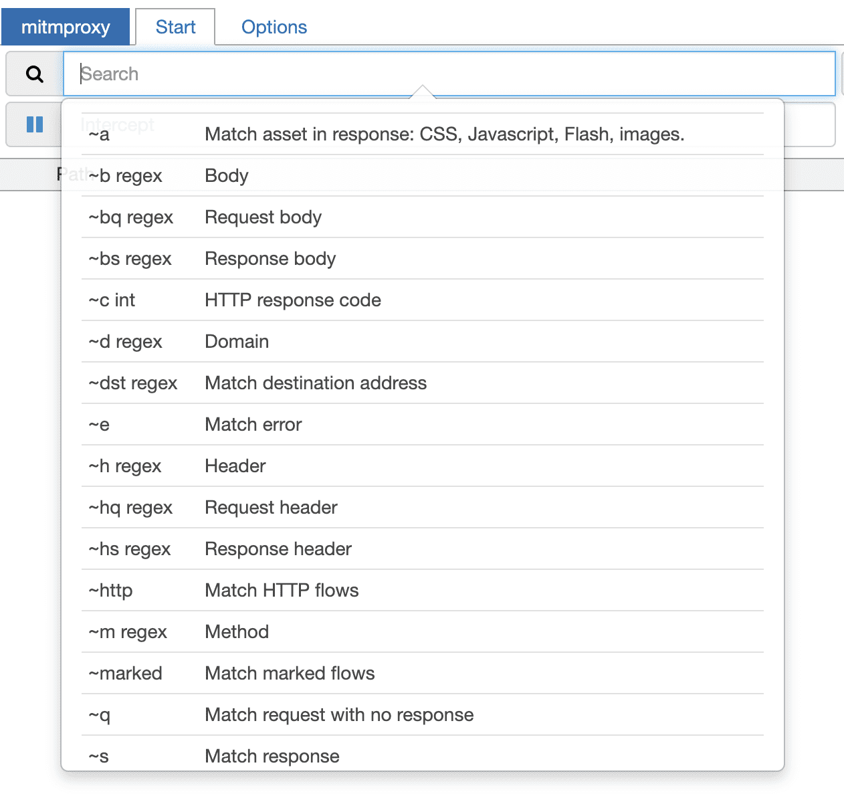844x808 pixels.
Task: Pick ~hs regex Response header filter
Action: (423, 549)
